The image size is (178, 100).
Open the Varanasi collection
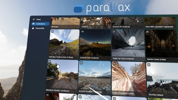[65, 23]
